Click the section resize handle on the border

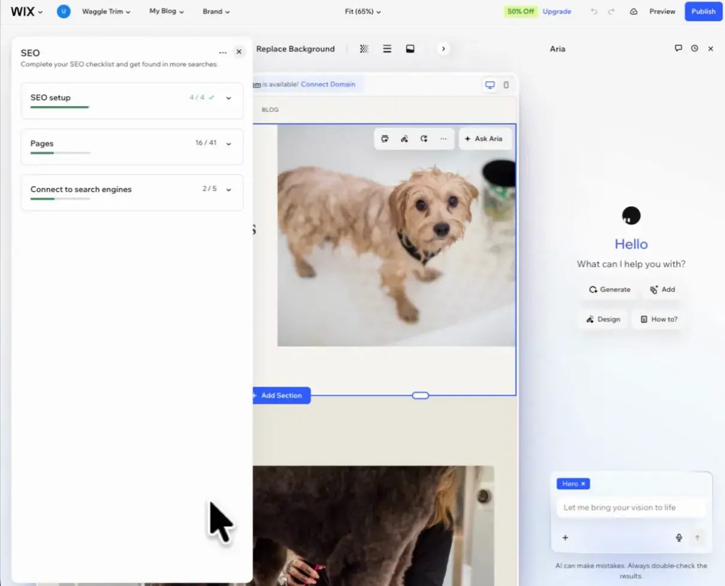(x=421, y=395)
